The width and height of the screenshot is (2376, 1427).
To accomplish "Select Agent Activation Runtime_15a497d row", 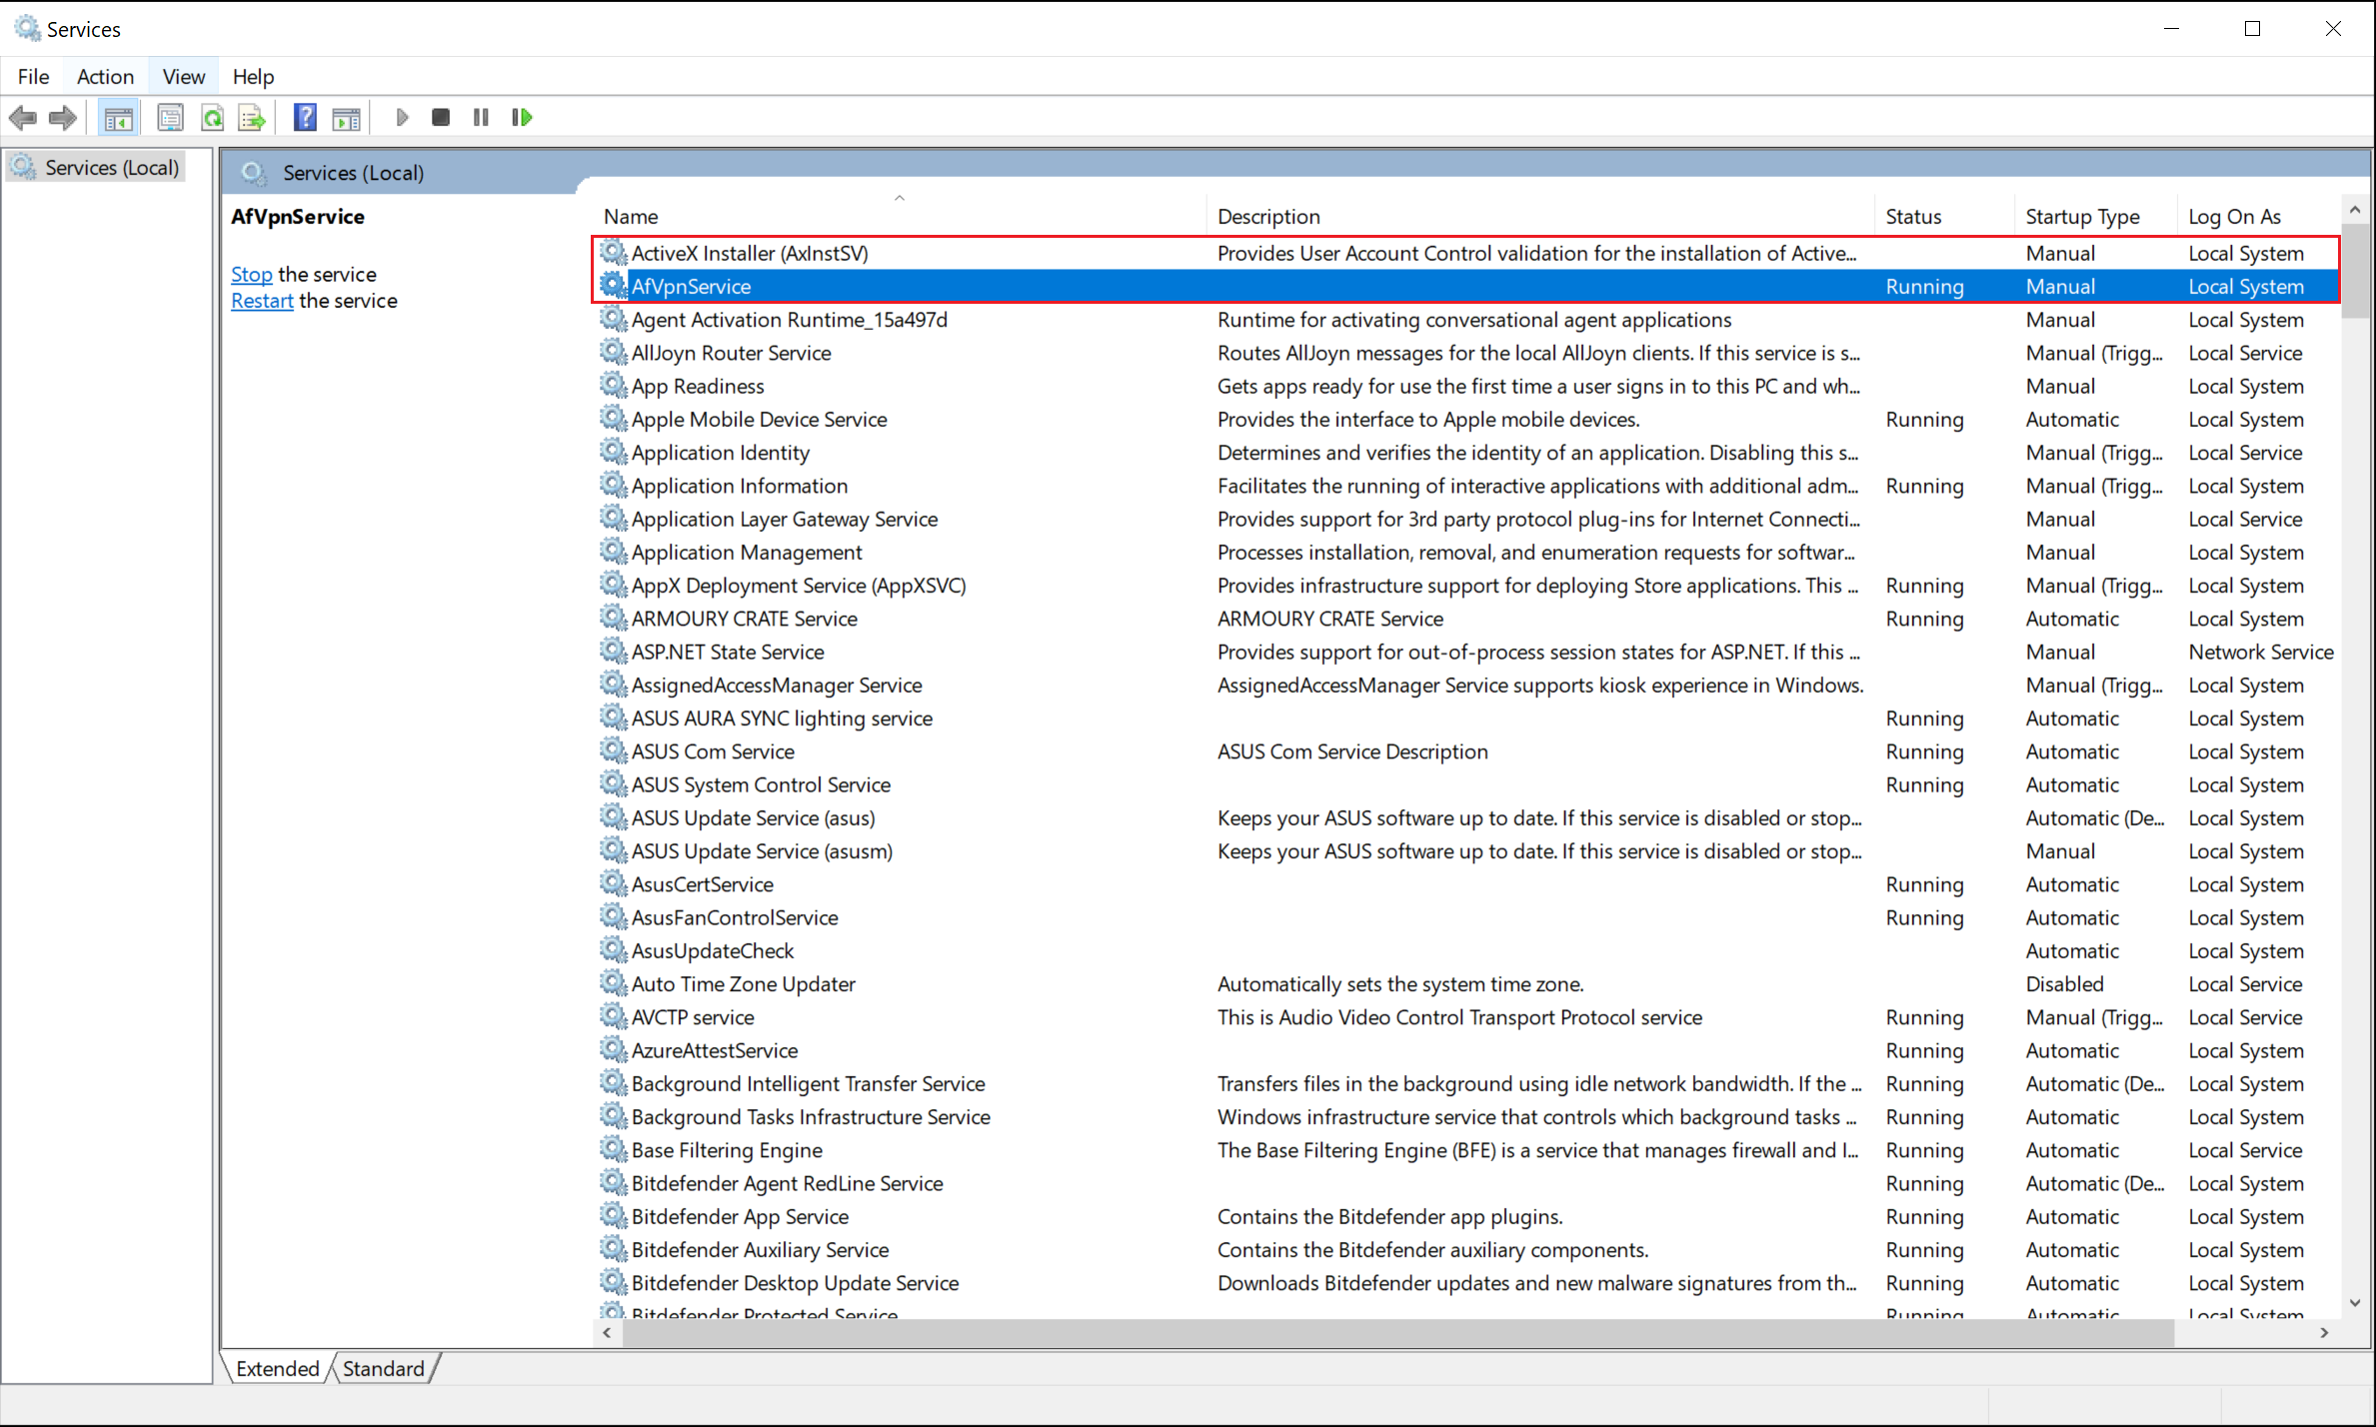I will tap(1467, 320).
